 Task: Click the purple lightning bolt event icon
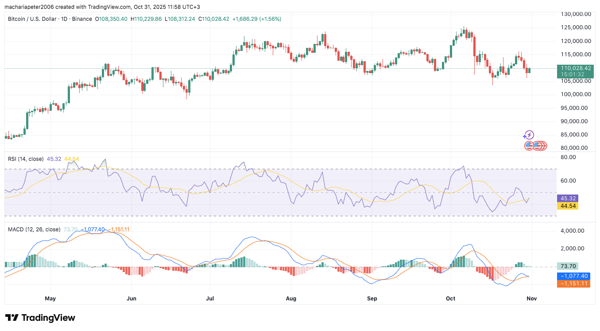(x=529, y=135)
